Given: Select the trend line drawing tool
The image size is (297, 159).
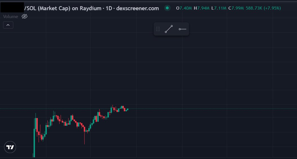Looking at the screenshot, I should [x=169, y=29].
